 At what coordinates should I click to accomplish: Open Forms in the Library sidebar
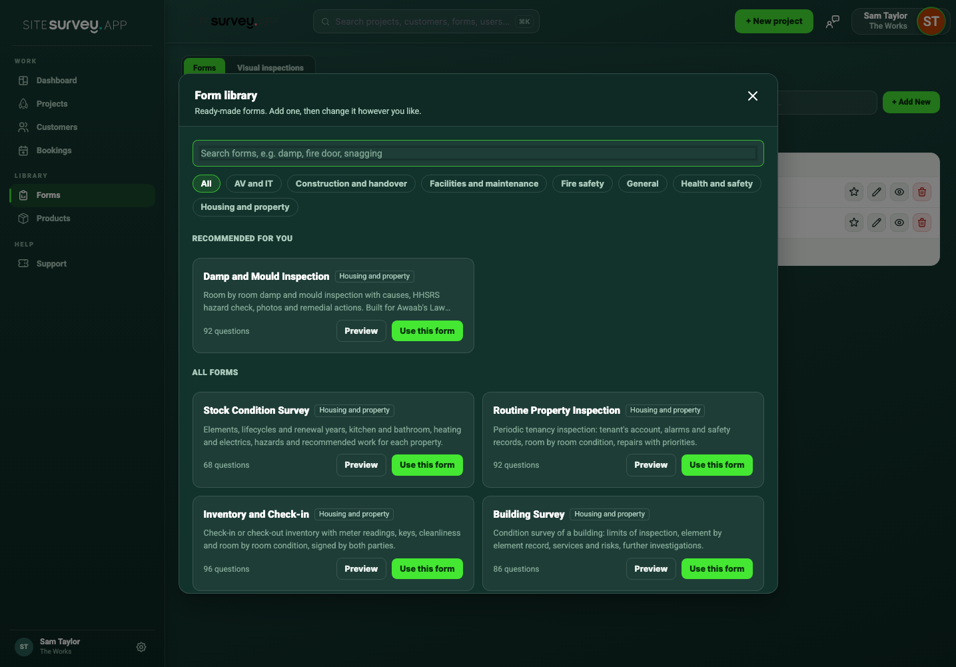click(83, 195)
